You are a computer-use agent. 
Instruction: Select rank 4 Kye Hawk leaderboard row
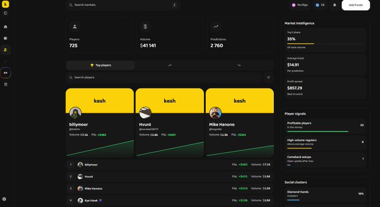[x=170, y=200]
